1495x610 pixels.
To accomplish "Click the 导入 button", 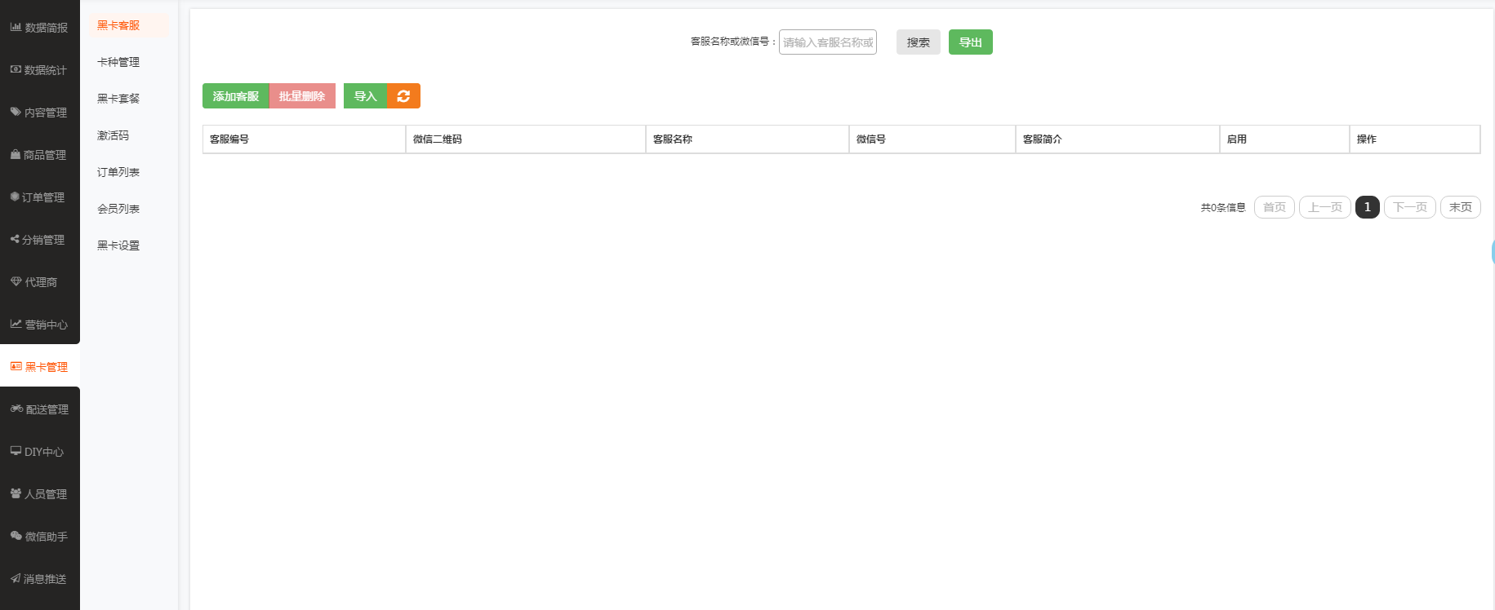I will click(365, 96).
